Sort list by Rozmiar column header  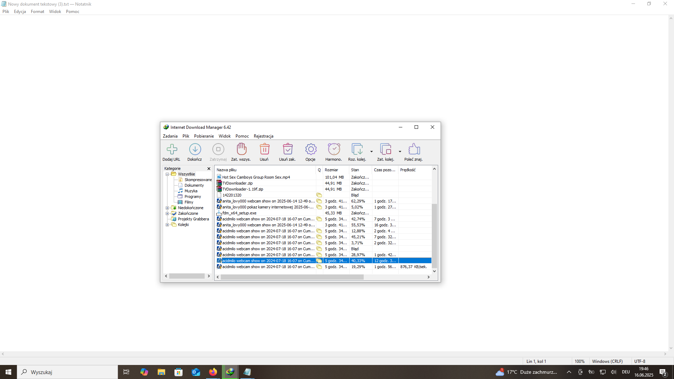331,170
